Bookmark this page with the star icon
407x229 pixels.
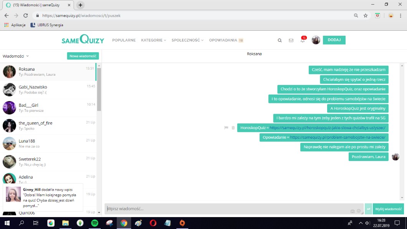[366, 16]
